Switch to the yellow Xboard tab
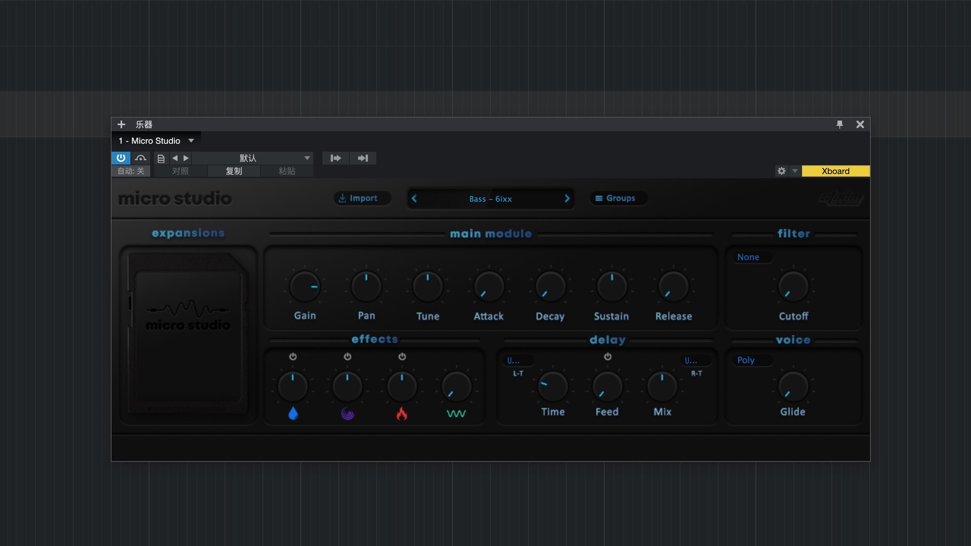The height and width of the screenshot is (546, 971). (835, 171)
